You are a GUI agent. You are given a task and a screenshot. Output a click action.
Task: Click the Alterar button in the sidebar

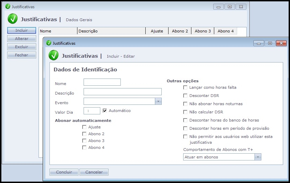pos(21,39)
